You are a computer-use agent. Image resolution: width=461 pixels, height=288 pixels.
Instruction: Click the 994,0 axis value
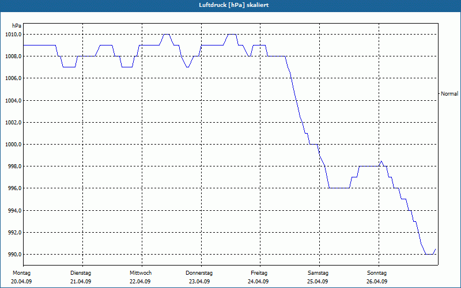(14, 210)
